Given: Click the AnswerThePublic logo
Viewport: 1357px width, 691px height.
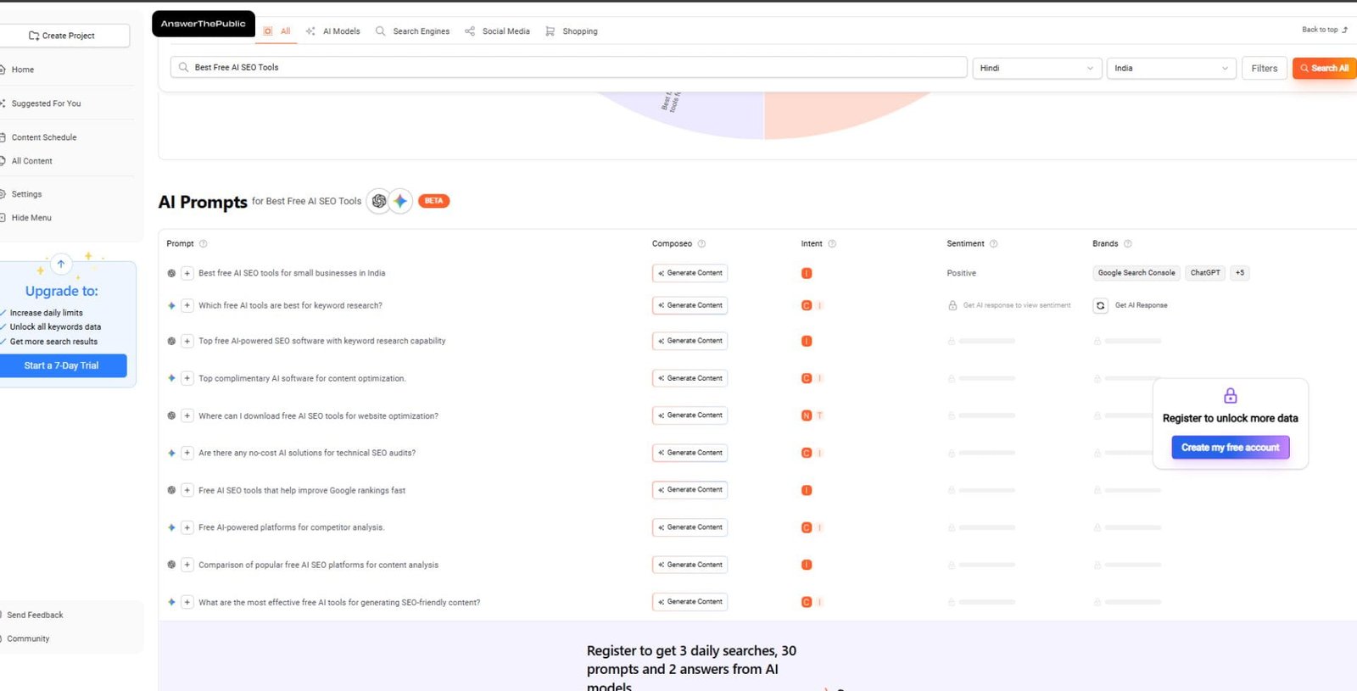Looking at the screenshot, I should (204, 24).
